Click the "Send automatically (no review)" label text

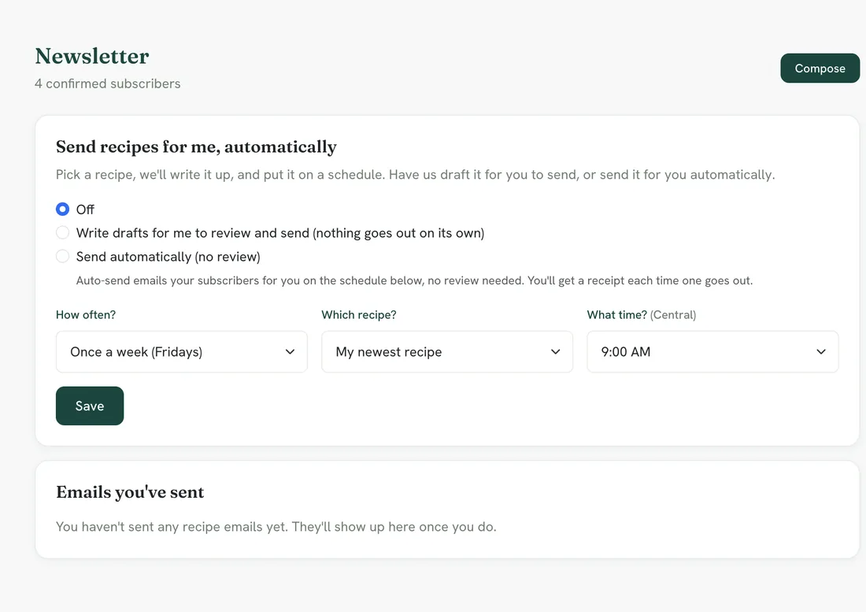coord(168,257)
